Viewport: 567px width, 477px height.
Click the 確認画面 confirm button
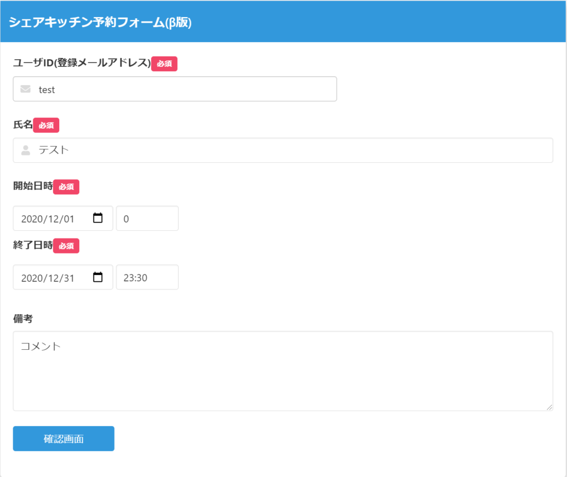click(x=64, y=438)
